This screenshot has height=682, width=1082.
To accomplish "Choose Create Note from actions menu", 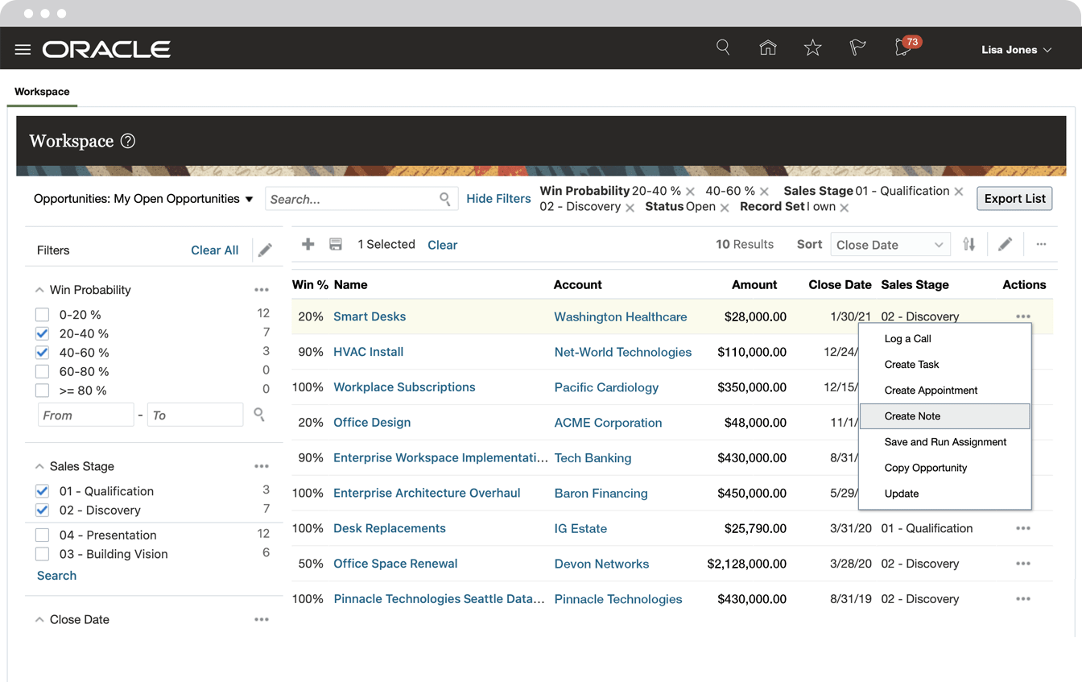I will tap(945, 416).
